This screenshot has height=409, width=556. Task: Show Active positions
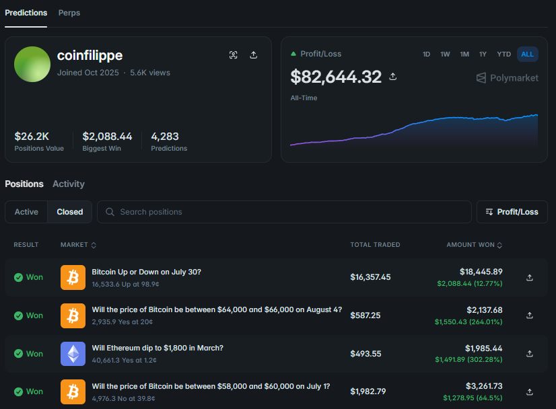[26, 212]
